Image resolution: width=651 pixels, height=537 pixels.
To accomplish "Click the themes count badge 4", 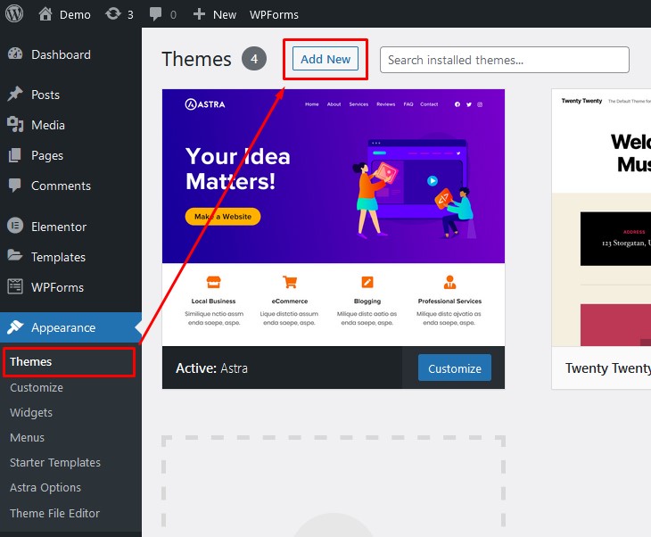I will pyautogui.click(x=254, y=59).
